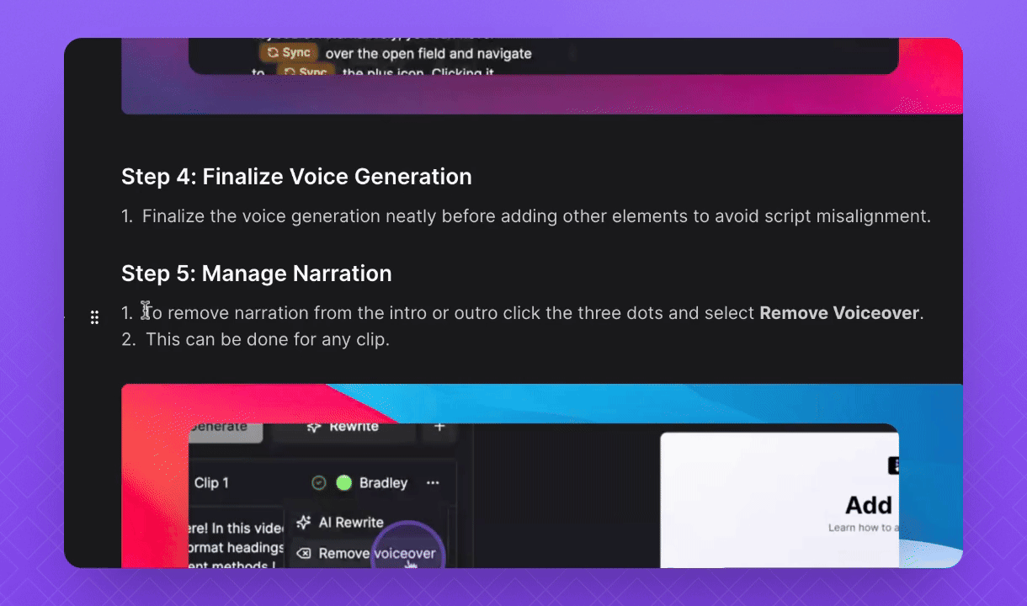Click the clip script text starting 'format headings'
Image resolution: width=1027 pixels, height=606 pixels.
coord(236,547)
